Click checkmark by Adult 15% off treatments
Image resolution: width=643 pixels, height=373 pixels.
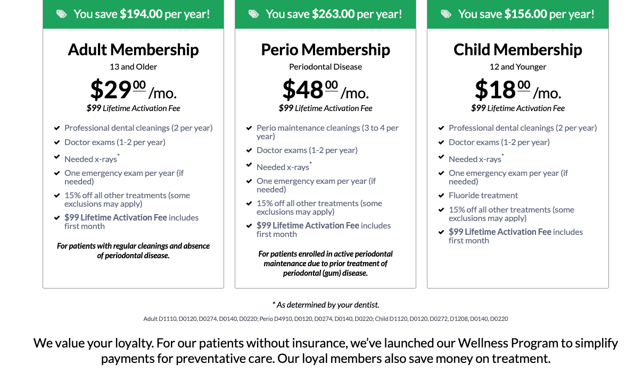[x=57, y=196]
